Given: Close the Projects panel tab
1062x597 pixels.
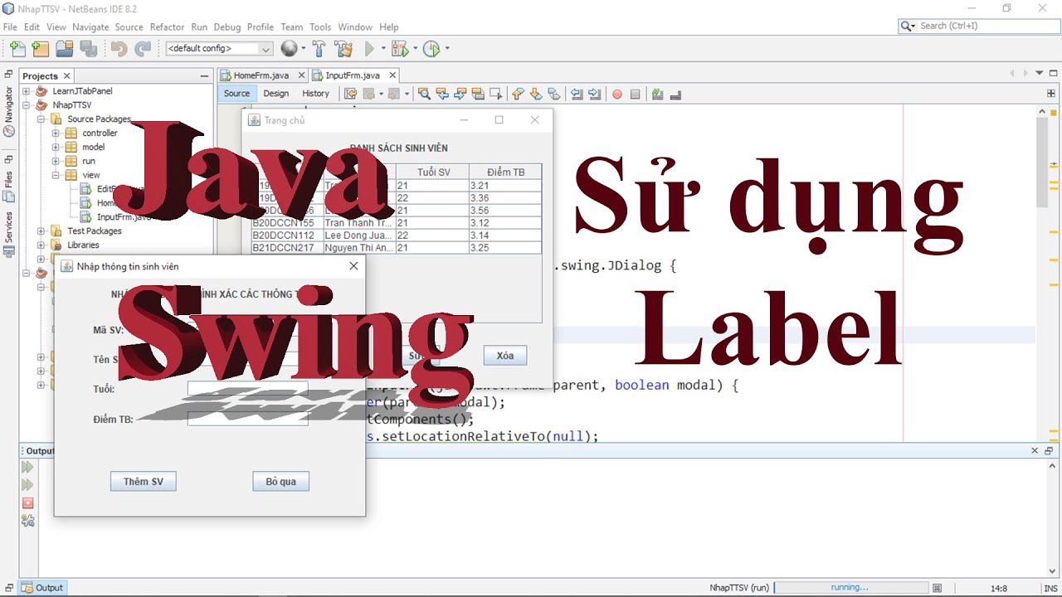Looking at the screenshot, I should coord(67,76).
